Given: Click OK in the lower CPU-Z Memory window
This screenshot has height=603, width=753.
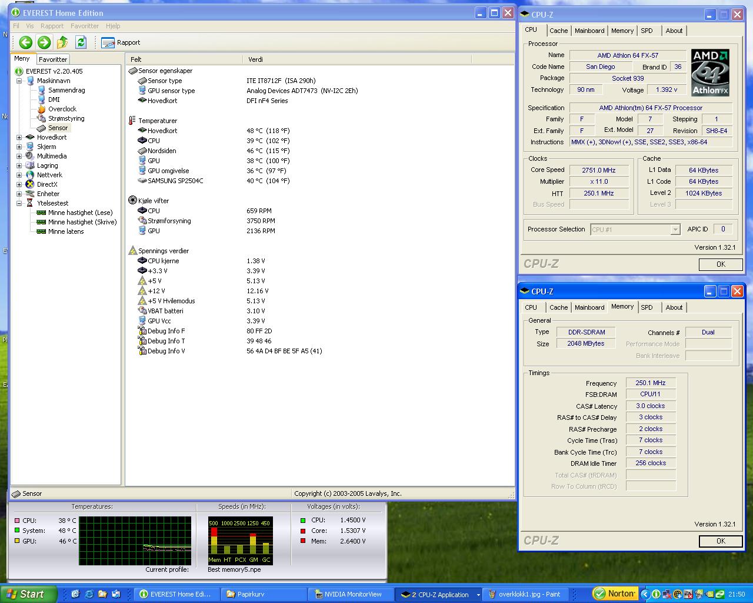Looking at the screenshot, I should (x=721, y=541).
